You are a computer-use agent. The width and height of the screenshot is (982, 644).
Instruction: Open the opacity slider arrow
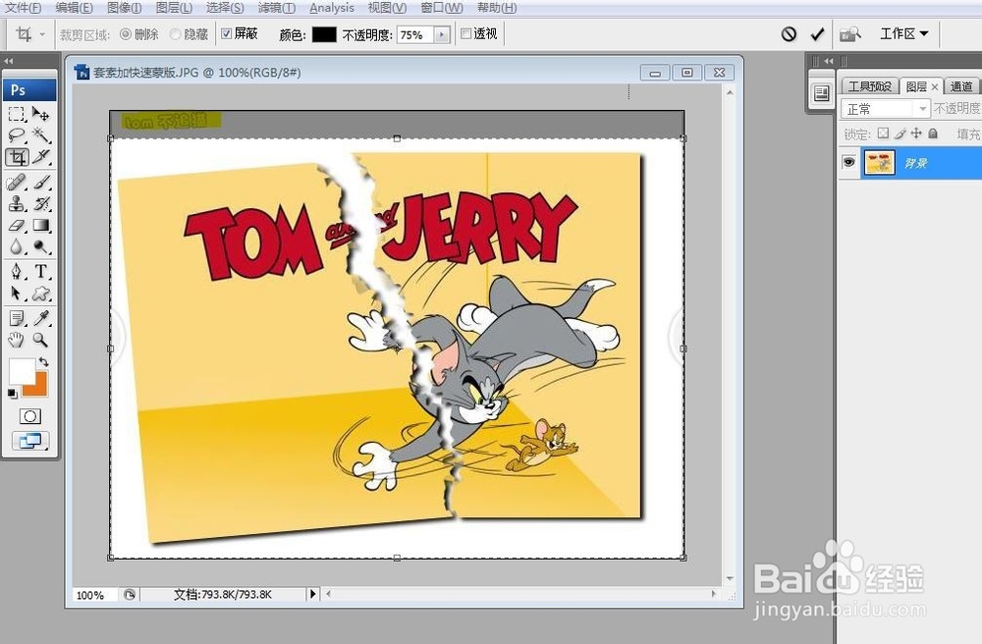click(x=442, y=34)
